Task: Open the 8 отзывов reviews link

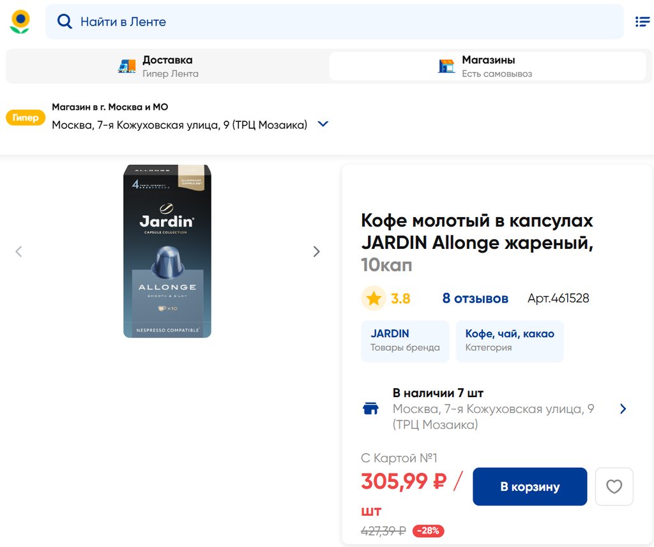Action: [475, 299]
